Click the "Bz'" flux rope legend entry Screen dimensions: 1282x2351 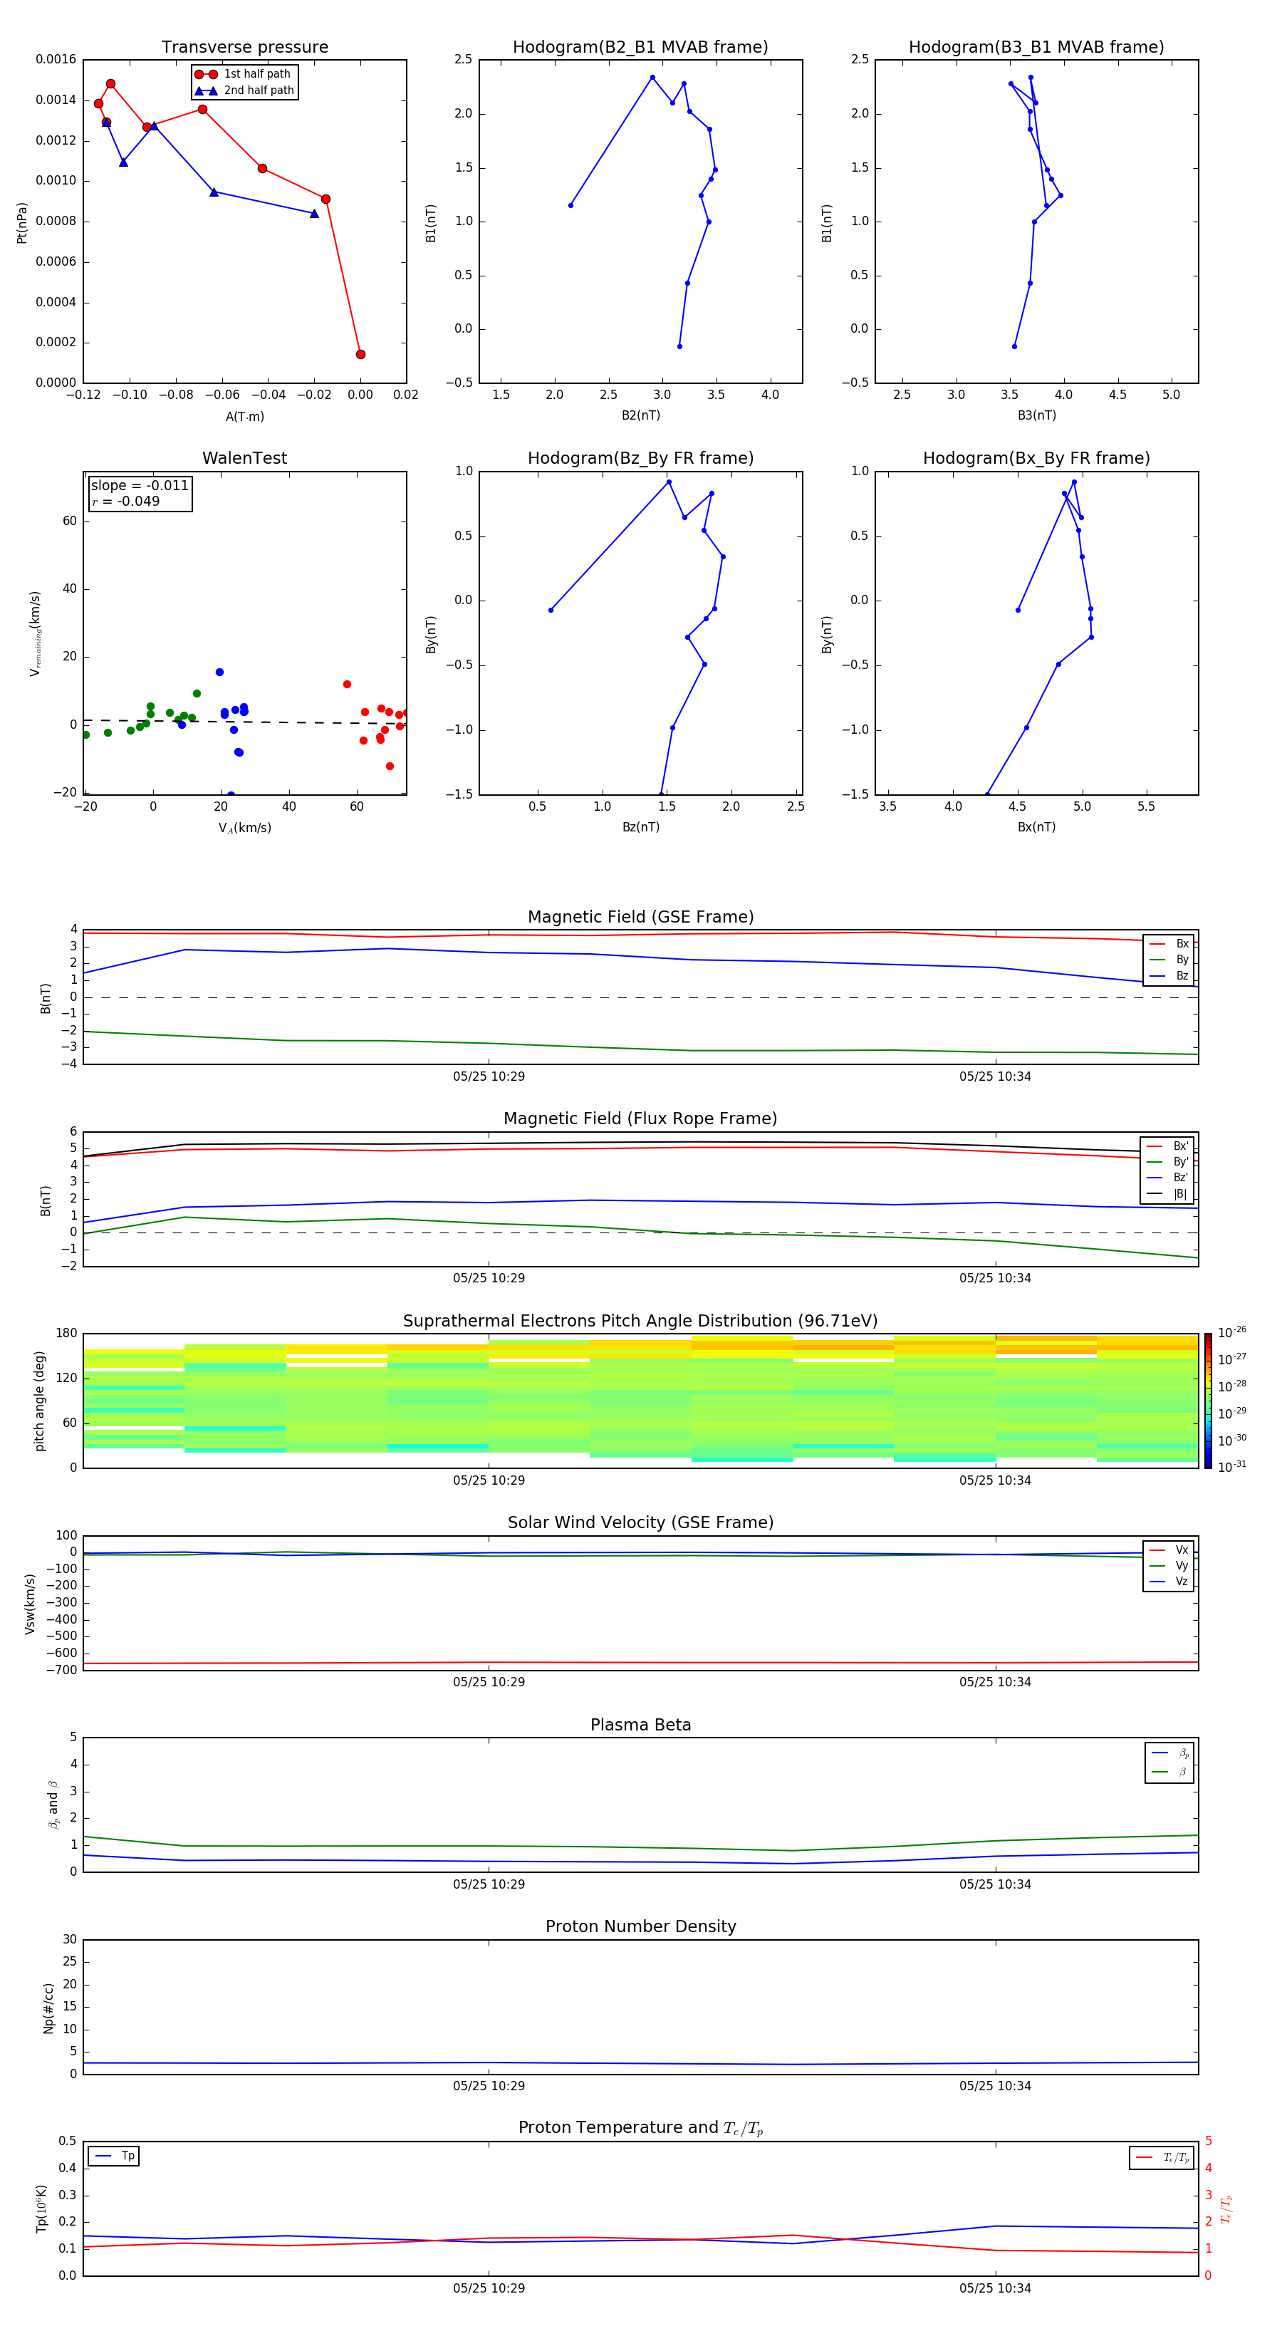(x=1168, y=1178)
